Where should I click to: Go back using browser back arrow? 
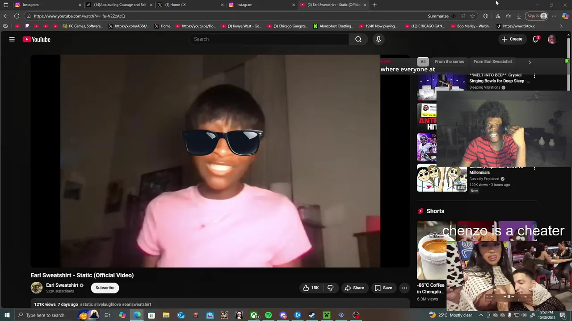click(6, 16)
